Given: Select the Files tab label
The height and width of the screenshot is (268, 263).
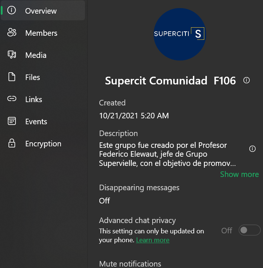Looking at the screenshot, I should click(33, 77).
